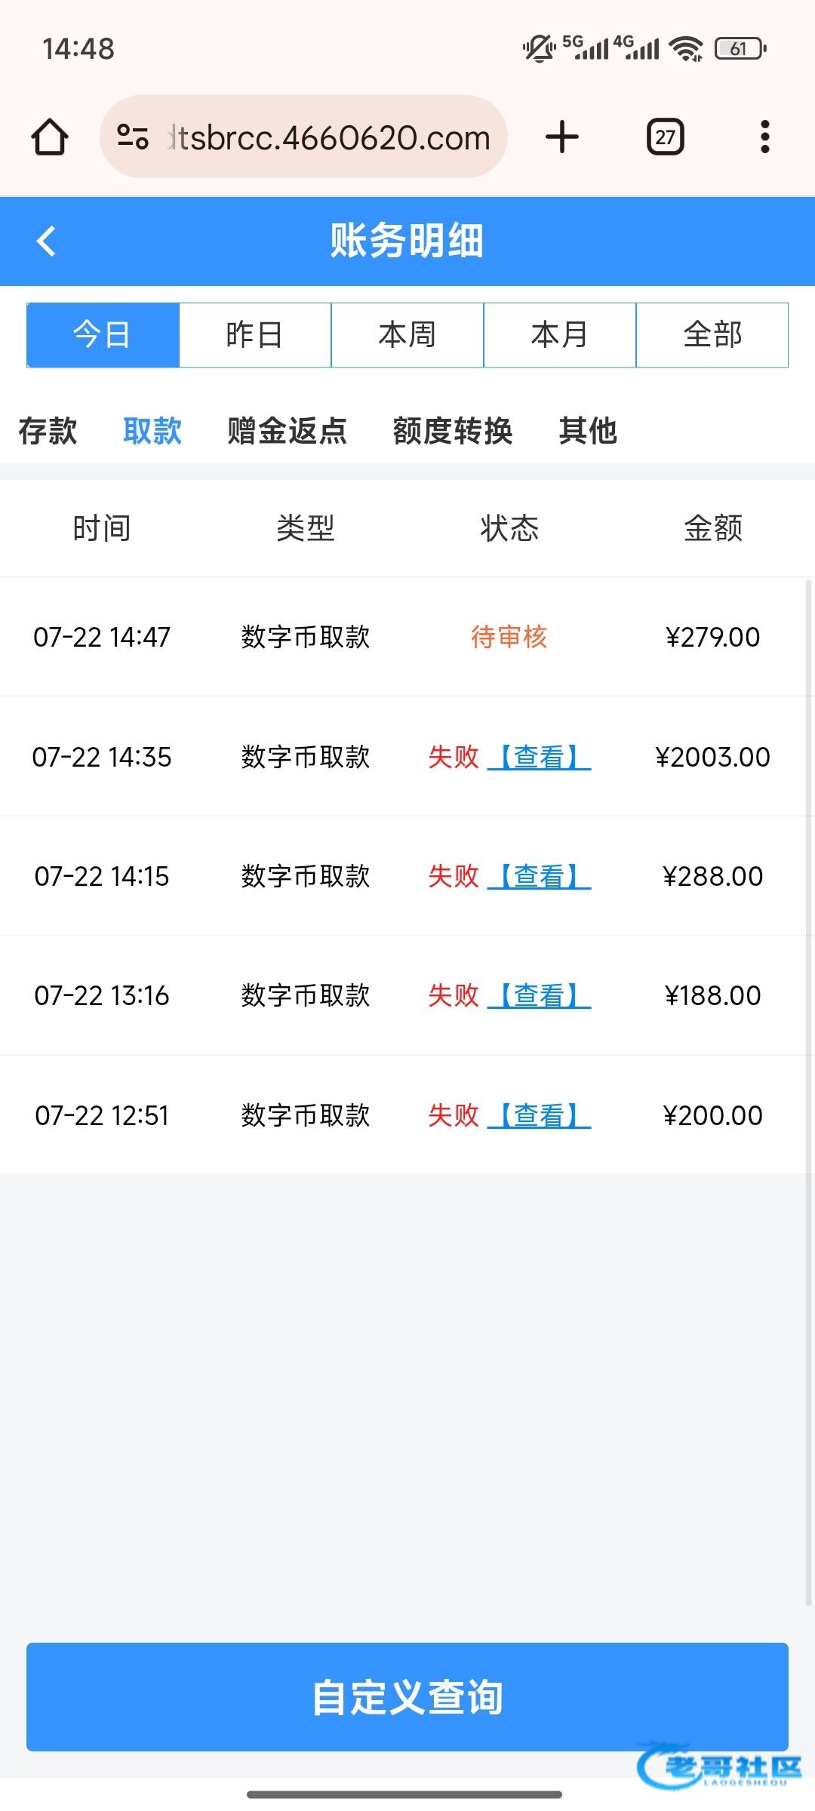Open browser three-dot overflow menu
Image resolution: width=815 pixels, height=1811 pixels.
(x=764, y=137)
